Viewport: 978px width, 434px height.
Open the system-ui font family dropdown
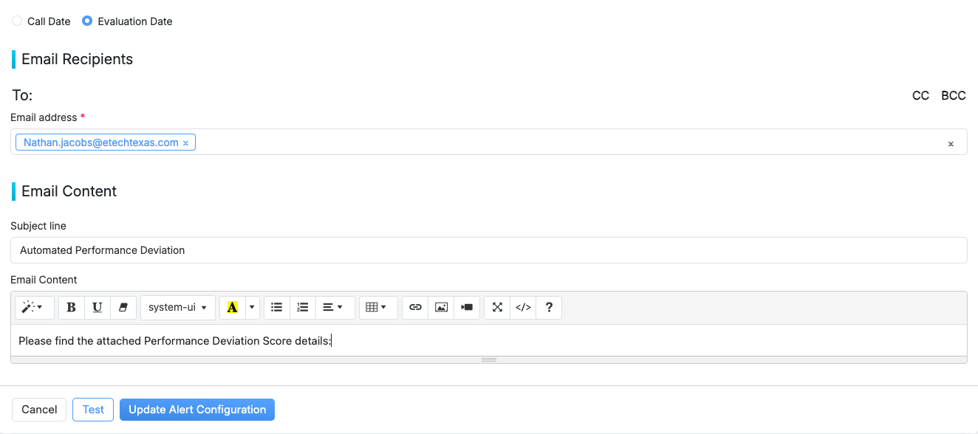(177, 307)
